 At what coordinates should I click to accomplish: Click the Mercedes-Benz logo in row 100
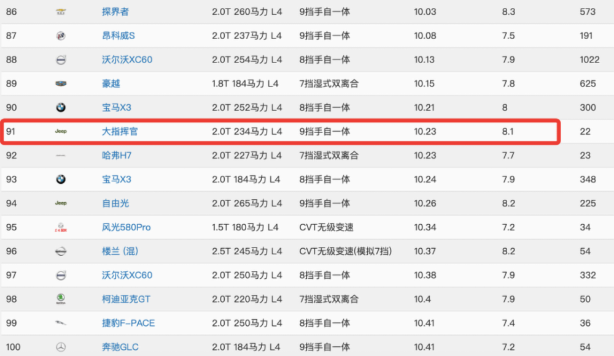pos(61,347)
